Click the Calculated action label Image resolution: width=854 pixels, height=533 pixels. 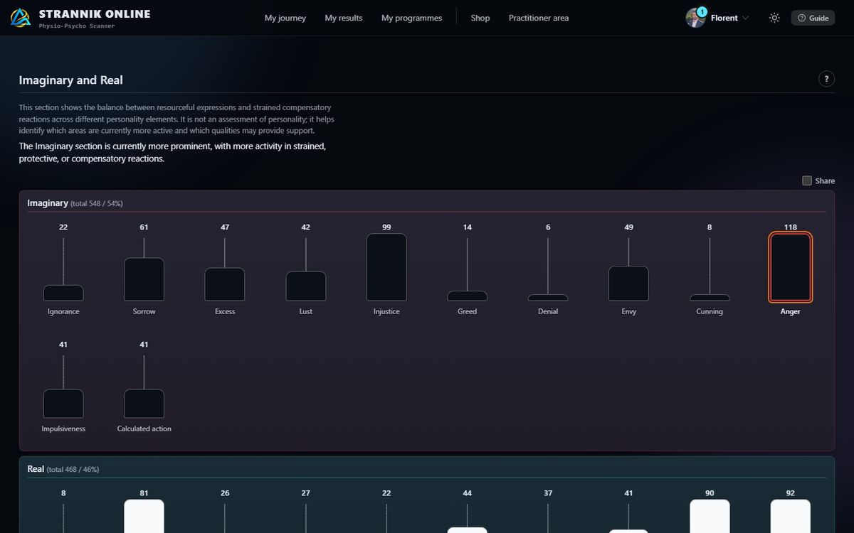(144, 429)
